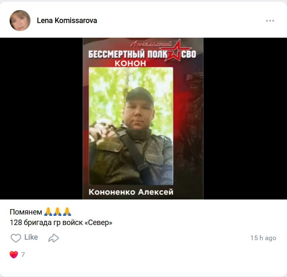The width and height of the screenshot is (287, 277).
Task: View who reacted via the count 7
Action: coord(23,255)
